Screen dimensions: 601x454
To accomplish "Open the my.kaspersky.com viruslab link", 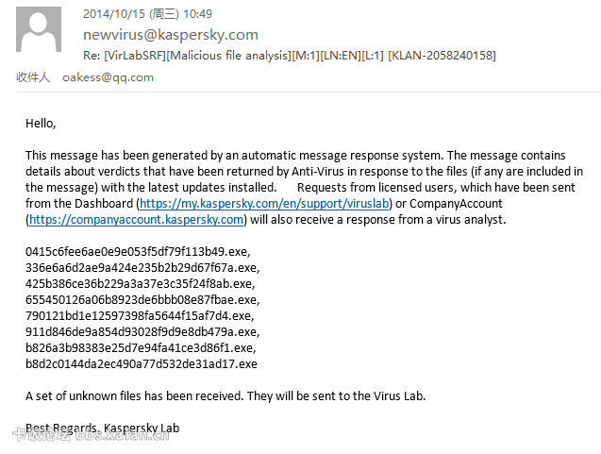I will (x=264, y=203).
